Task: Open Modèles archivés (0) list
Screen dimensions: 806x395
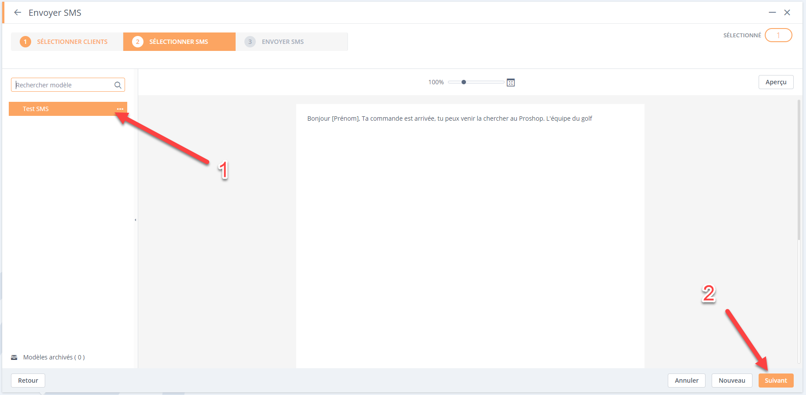Action: coord(54,357)
